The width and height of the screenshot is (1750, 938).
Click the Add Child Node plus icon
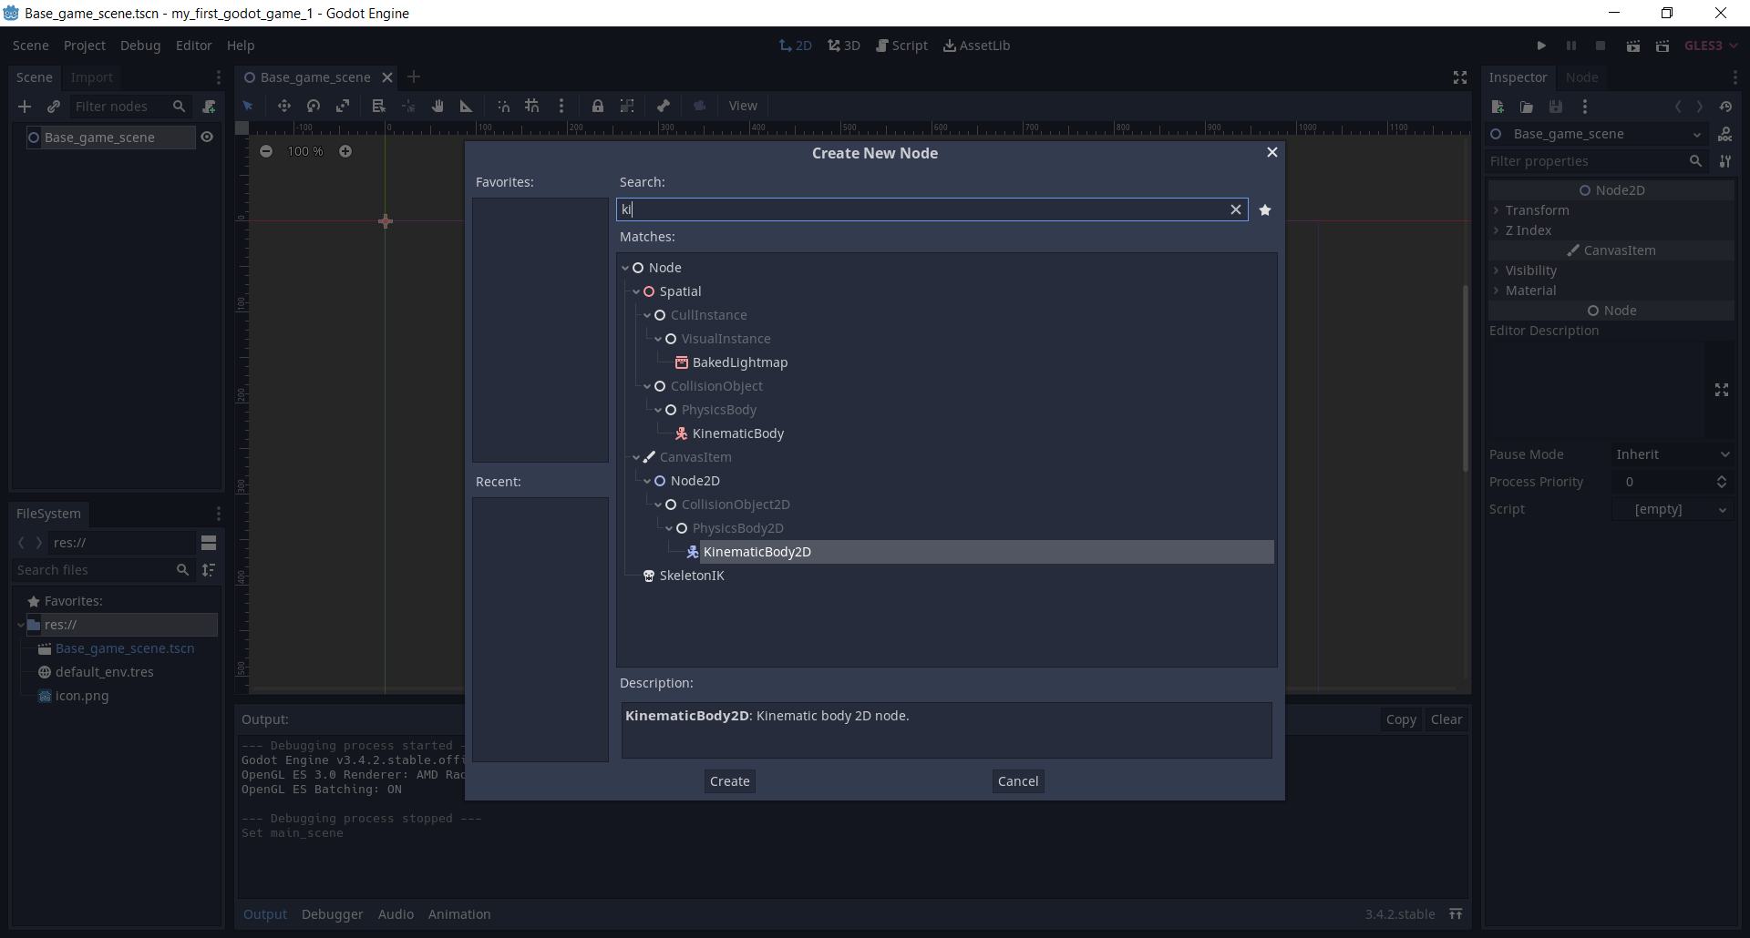point(25,107)
